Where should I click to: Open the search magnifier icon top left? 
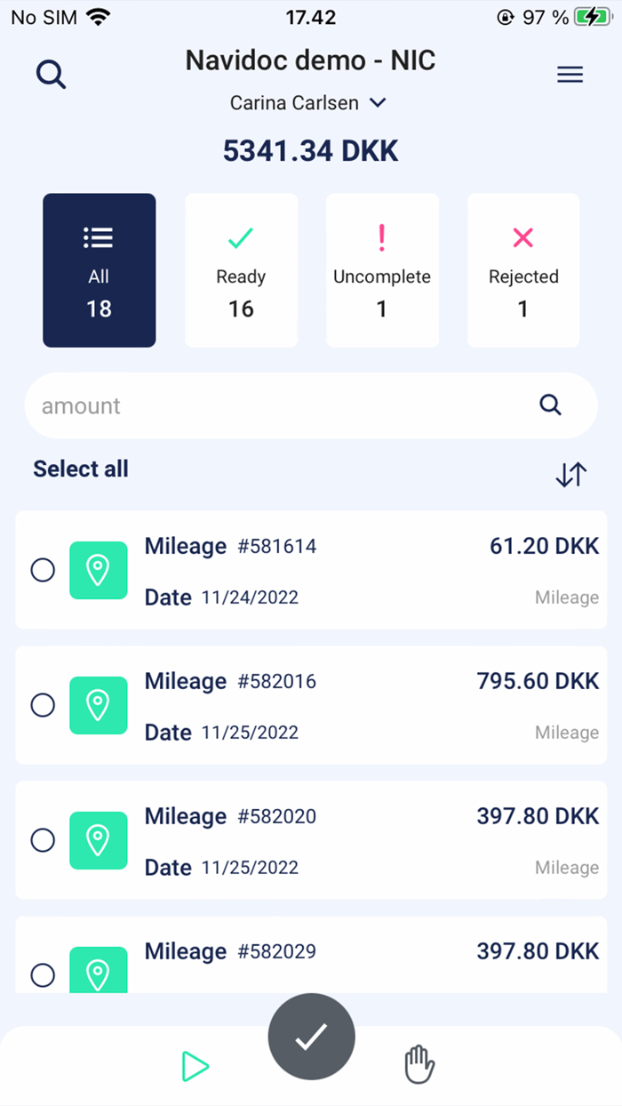pyautogui.click(x=51, y=74)
